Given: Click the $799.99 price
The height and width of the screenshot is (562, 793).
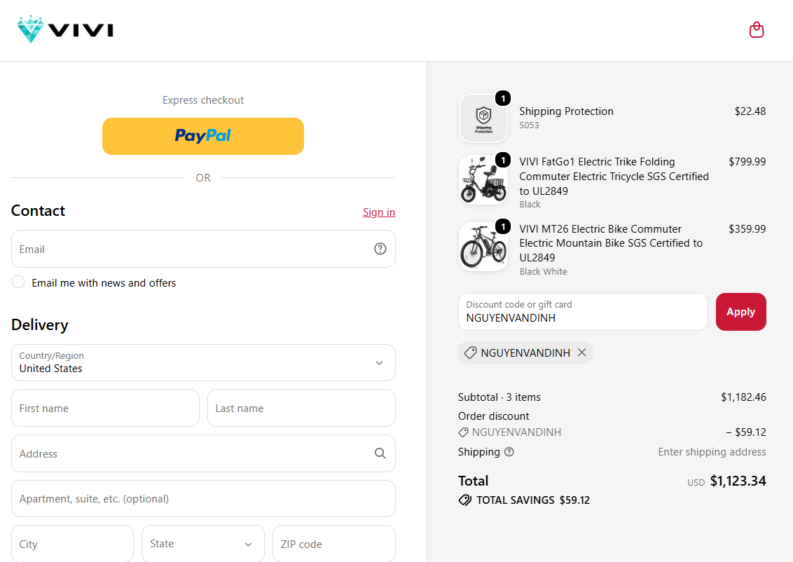Looking at the screenshot, I should pos(747,162).
